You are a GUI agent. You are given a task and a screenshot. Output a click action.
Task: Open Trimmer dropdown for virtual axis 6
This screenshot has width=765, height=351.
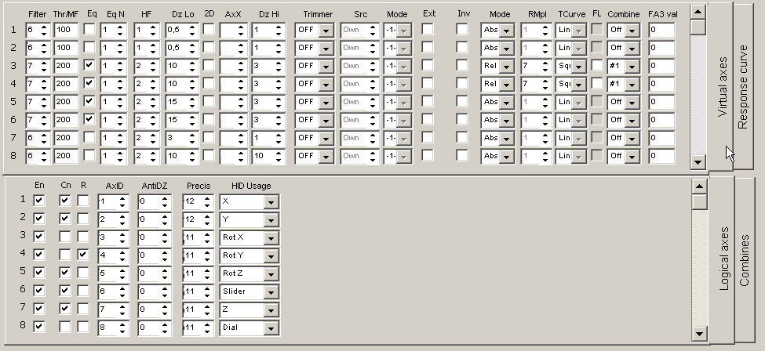click(x=326, y=121)
